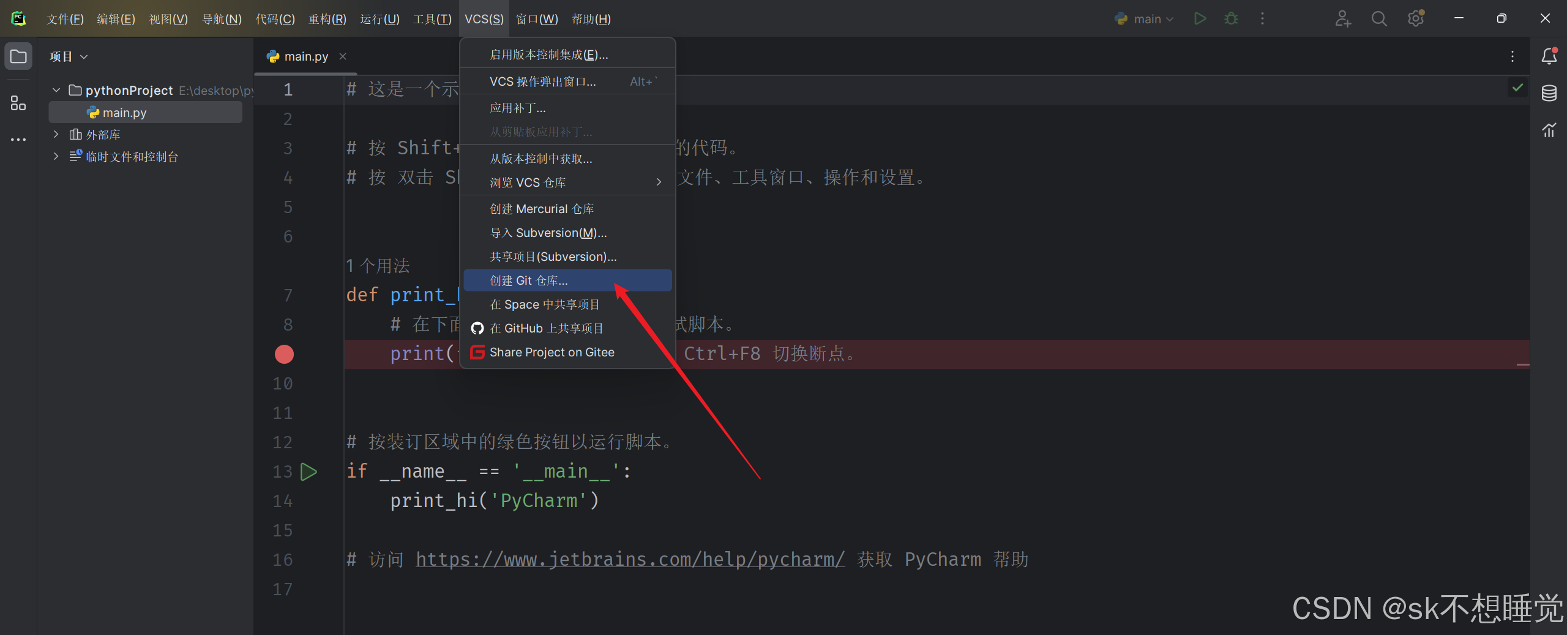
Task: Select main.py in the project tree
Action: pos(146,113)
